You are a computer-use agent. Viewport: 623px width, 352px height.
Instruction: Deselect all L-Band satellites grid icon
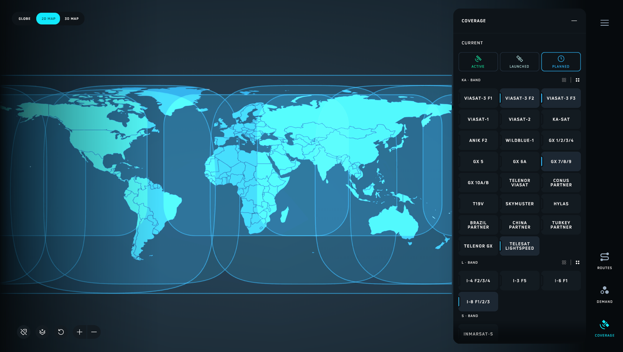[x=564, y=263]
